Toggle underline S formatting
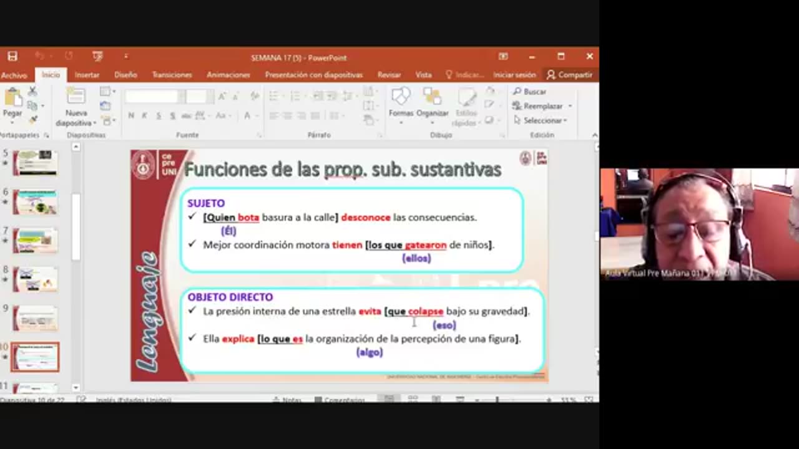This screenshot has width=799, height=449. click(159, 116)
